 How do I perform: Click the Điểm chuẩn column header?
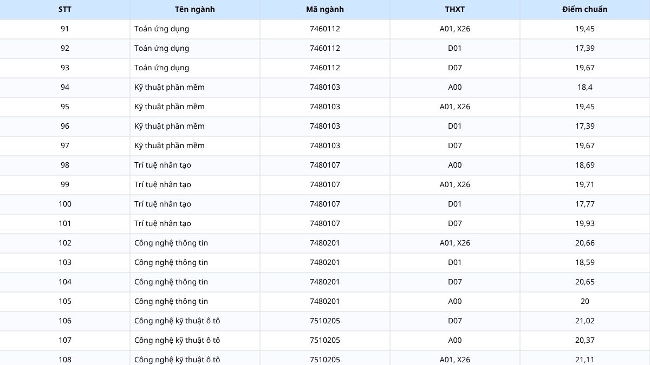585,9
